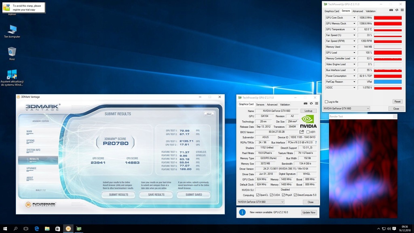Open File Explorer from taskbar
Screen dimensions: 414x233
coord(47,229)
